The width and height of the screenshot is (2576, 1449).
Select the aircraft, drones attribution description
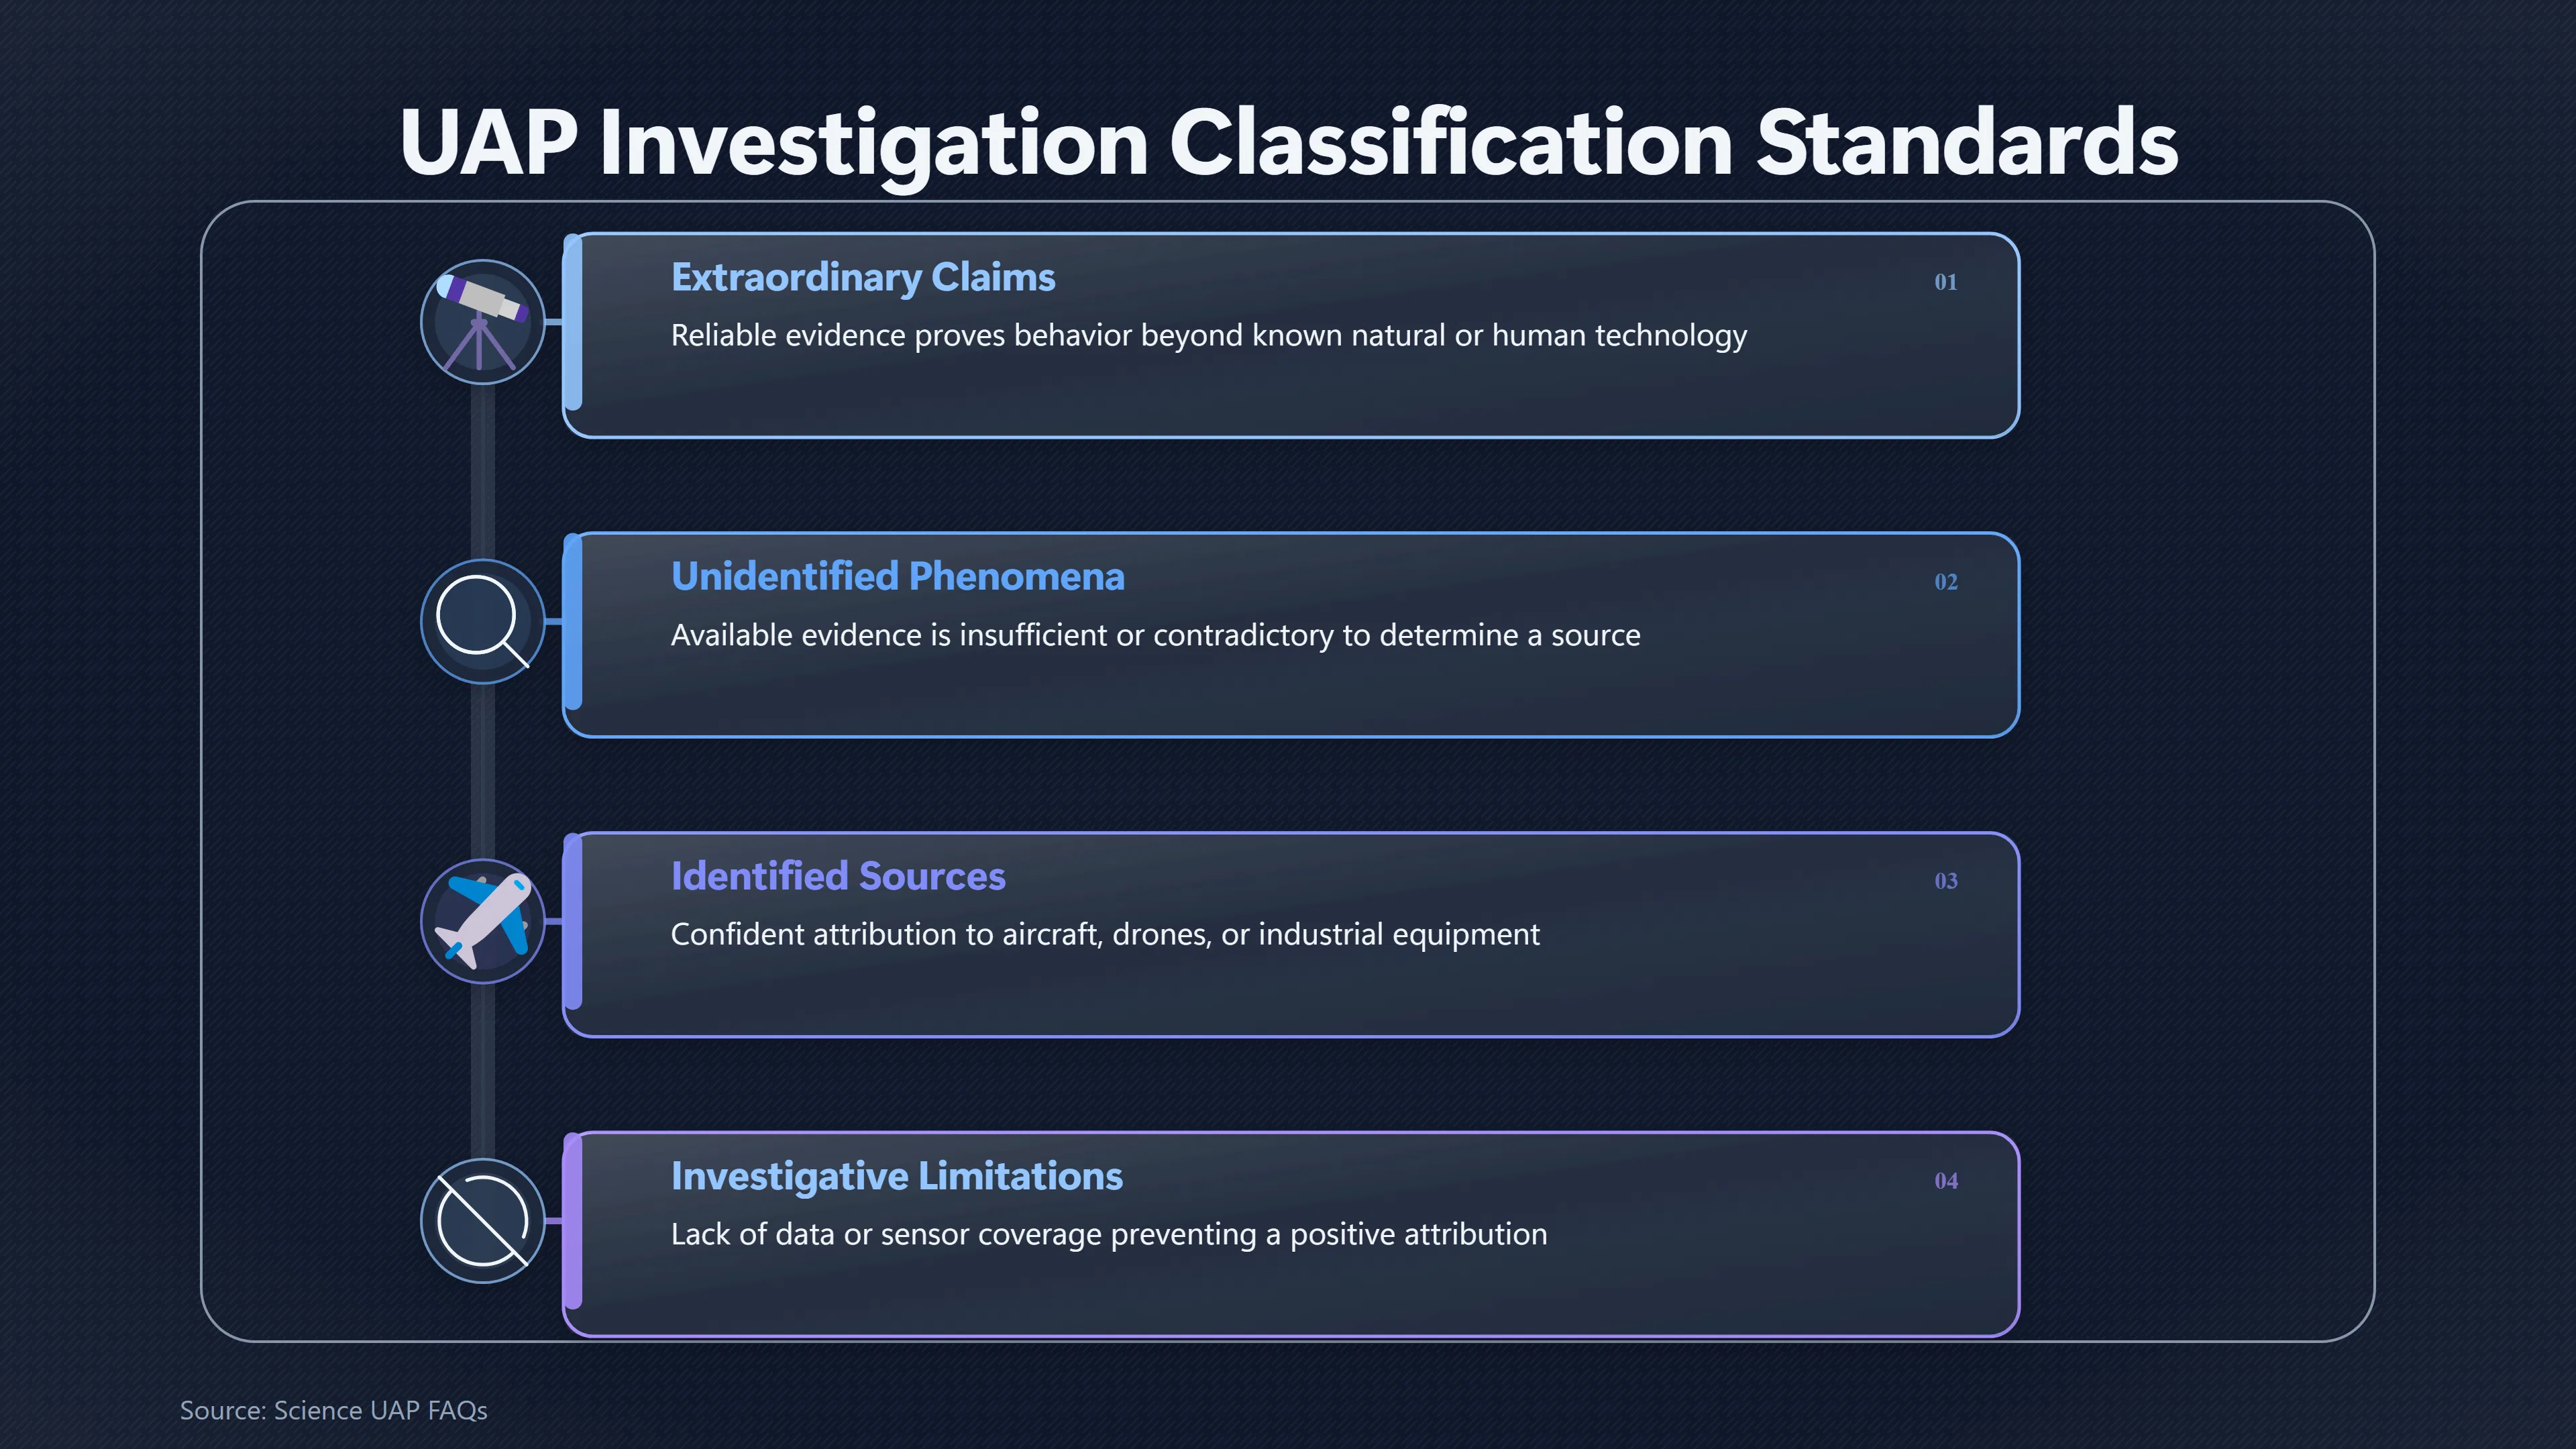[x=1105, y=934]
